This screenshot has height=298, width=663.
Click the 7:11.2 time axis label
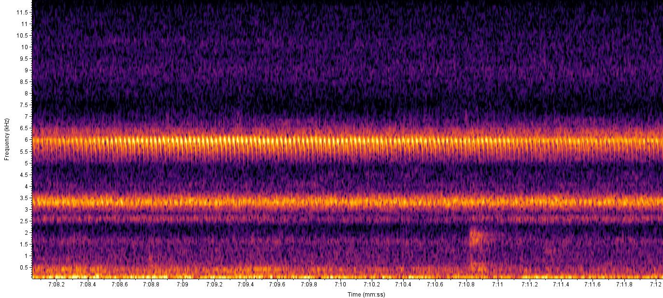(x=529, y=284)
